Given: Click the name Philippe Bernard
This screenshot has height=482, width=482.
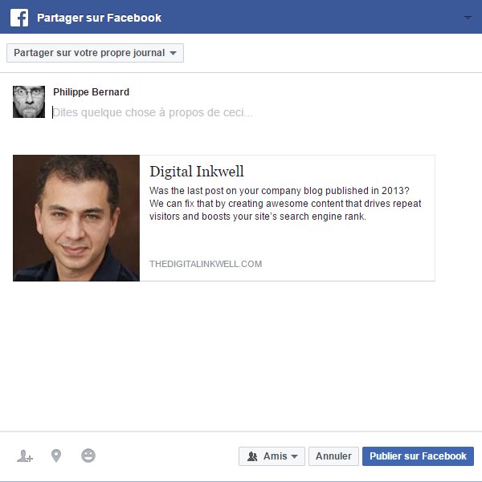Looking at the screenshot, I should click(91, 92).
